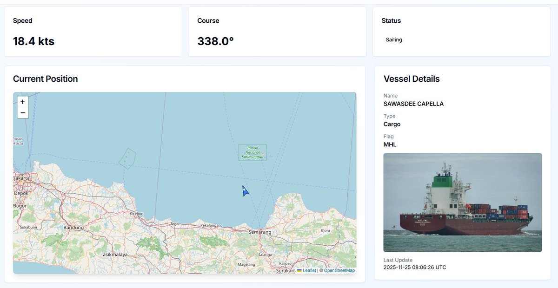Click Tasikmalaya label on the map
Screen dimensions: 558x288
pyautogui.click(x=114, y=255)
